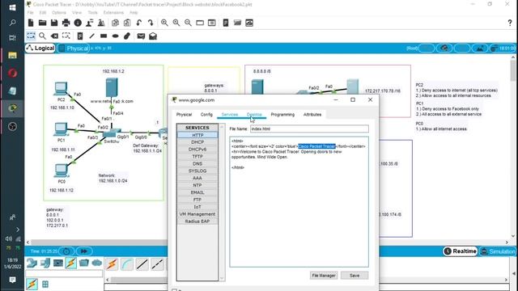Switch to Realtime mode
518x291 pixels.
tap(461, 251)
